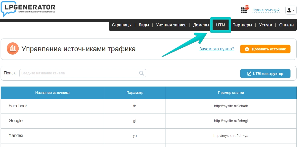Open the 'Оплата' menu item

286,25
